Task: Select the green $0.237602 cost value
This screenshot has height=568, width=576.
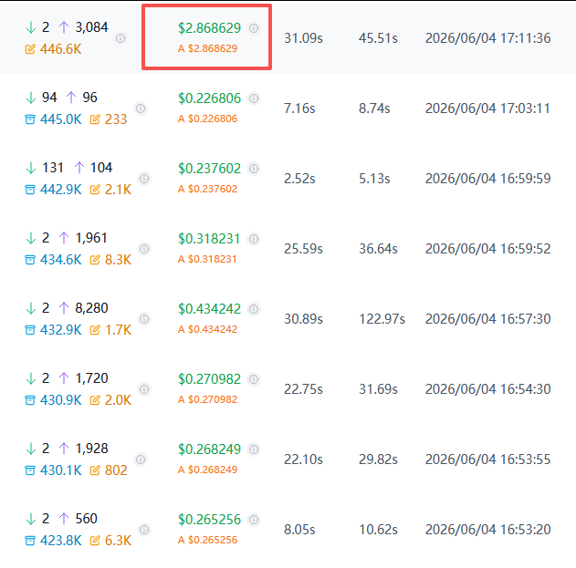Action: [209, 169]
